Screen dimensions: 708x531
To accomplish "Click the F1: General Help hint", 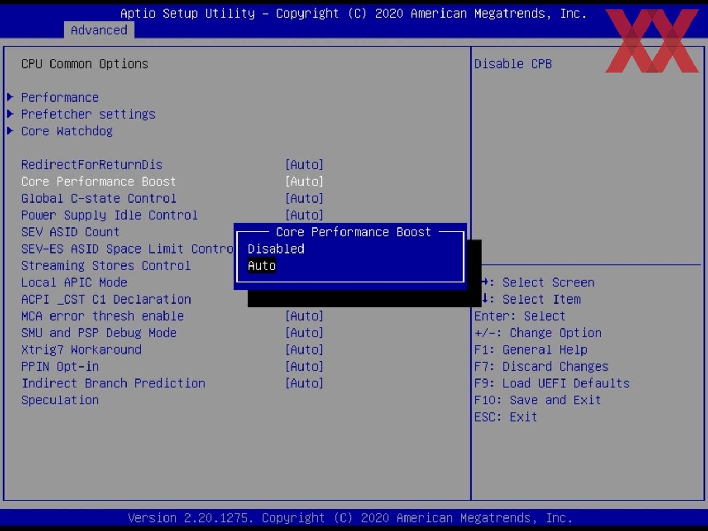I will (x=530, y=349).
